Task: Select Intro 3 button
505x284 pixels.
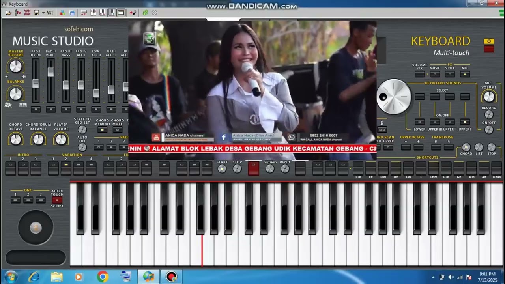Action: click(x=36, y=168)
